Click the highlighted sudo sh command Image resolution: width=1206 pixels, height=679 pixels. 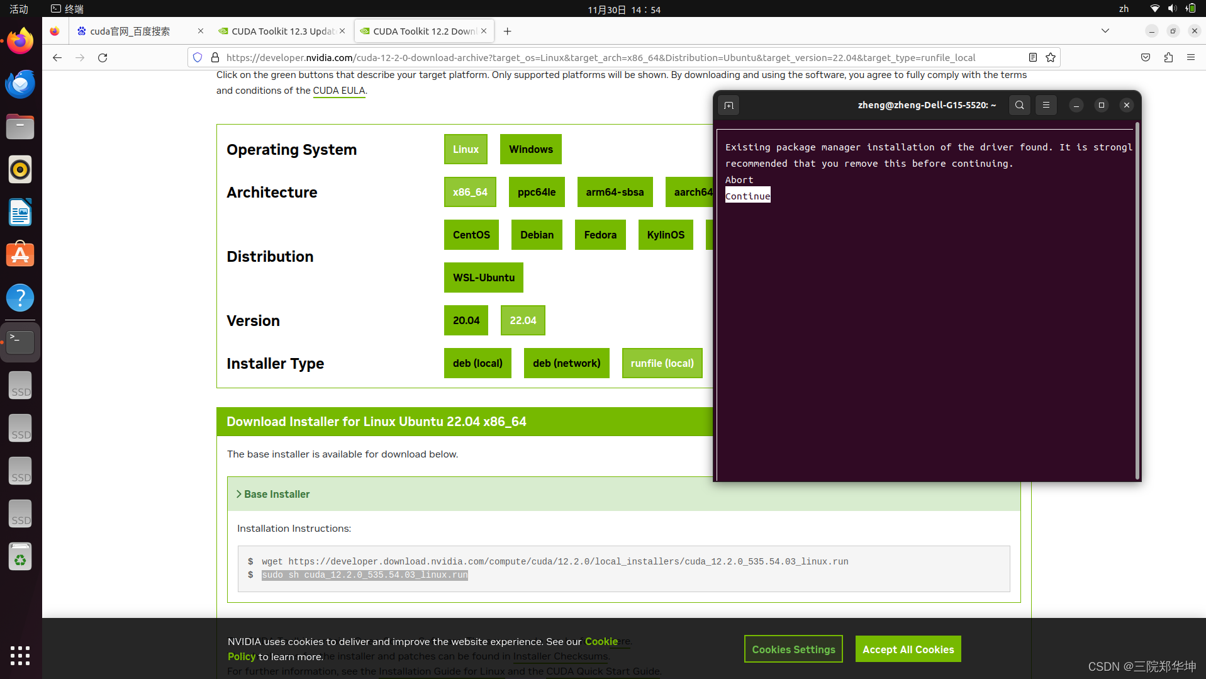[365, 575]
